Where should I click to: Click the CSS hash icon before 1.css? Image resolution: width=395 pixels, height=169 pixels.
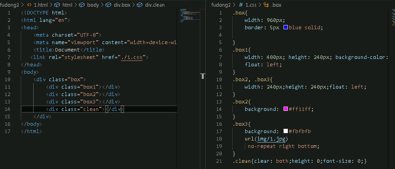pos(241,5)
